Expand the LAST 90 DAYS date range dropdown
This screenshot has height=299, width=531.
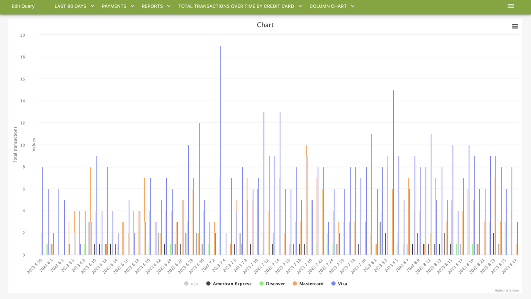click(x=74, y=6)
